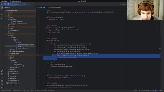Click LF line separator in status bar
The height and width of the screenshot is (92, 164).
(x=139, y=91)
